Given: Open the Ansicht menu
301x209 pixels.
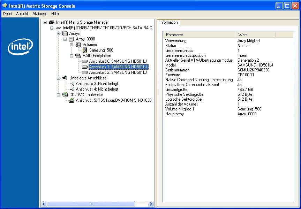Looking at the screenshot, I should tap(22, 14).
